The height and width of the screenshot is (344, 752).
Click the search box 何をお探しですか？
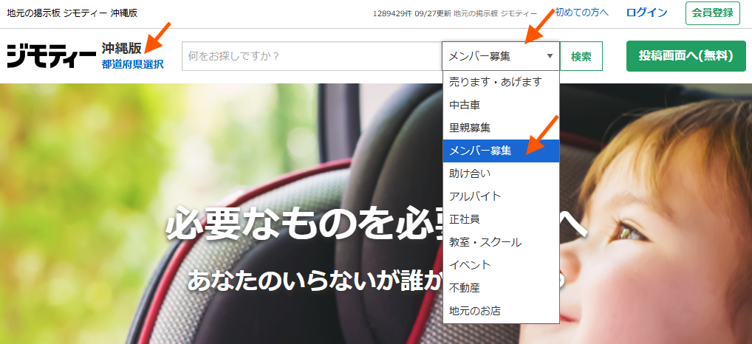click(x=310, y=56)
